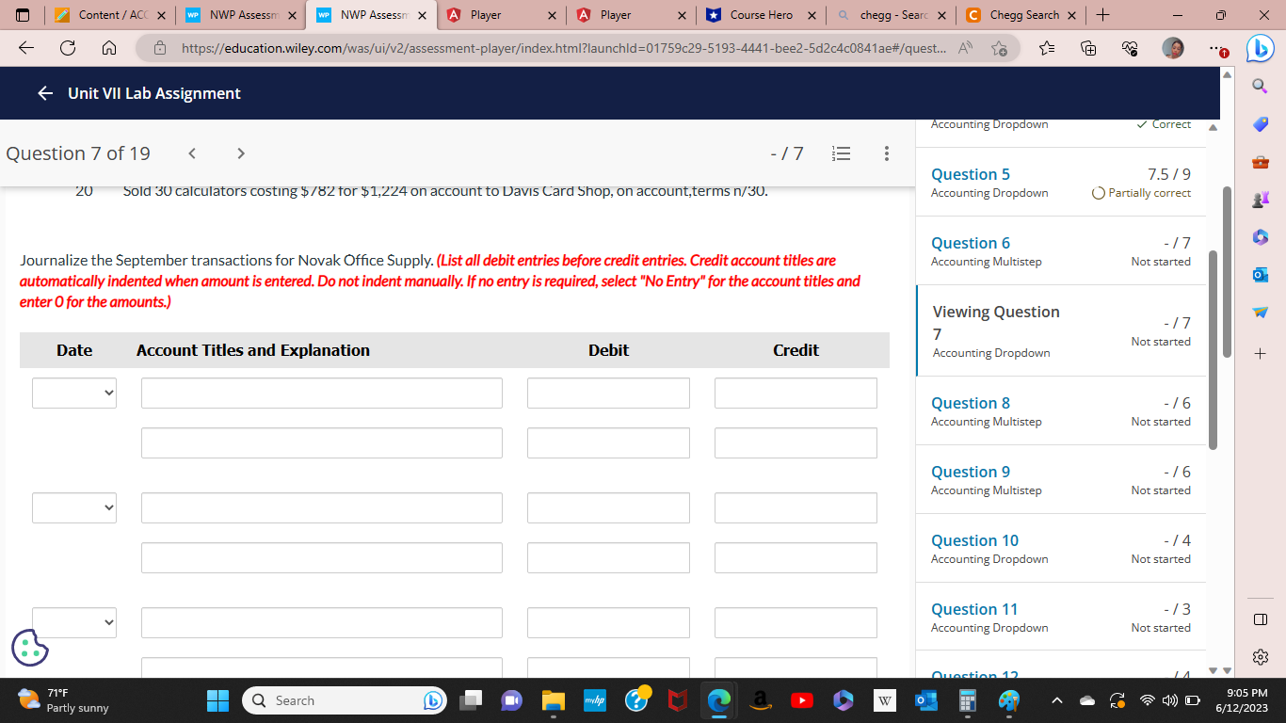1286x723 pixels.
Task: Switch to the Course Hero browser tab
Action: tap(761, 15)
